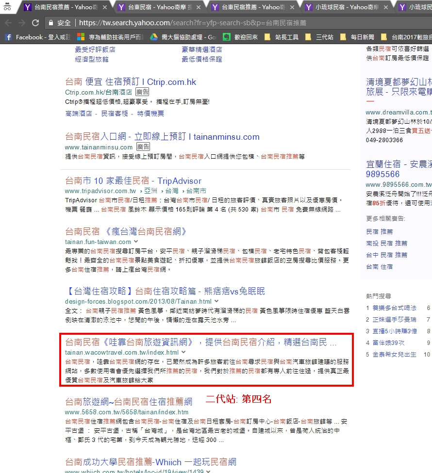Open the Facebook bookmark
The height and width of the screenshot is (473, 432).
click(38, 37)
